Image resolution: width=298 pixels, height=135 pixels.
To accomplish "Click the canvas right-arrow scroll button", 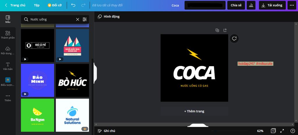I will click(x=293, y=124).
